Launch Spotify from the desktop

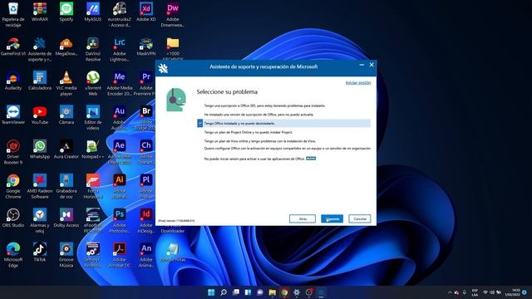[x=66, y=12]
